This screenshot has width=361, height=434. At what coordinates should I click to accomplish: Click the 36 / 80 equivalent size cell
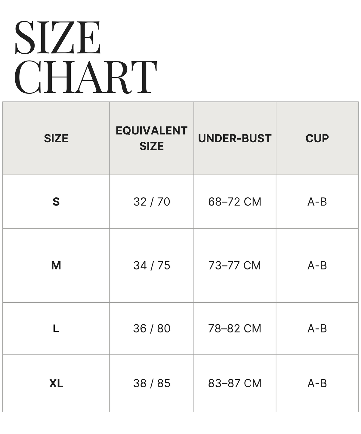pyautogui.click(x=152, y=329)
